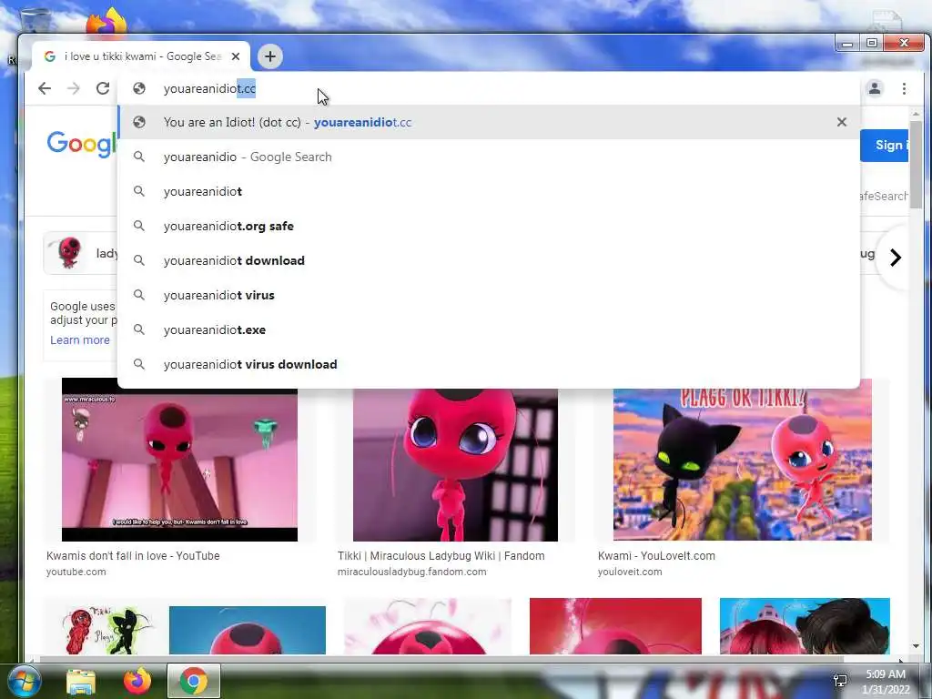Open the Firefox desktop shortcut icon
Image resolution: width=932 pixels, height=699 pixels.
(x=106, y=22)
